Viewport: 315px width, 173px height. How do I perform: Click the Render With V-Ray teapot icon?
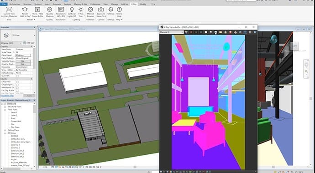[x=25, y=10]
